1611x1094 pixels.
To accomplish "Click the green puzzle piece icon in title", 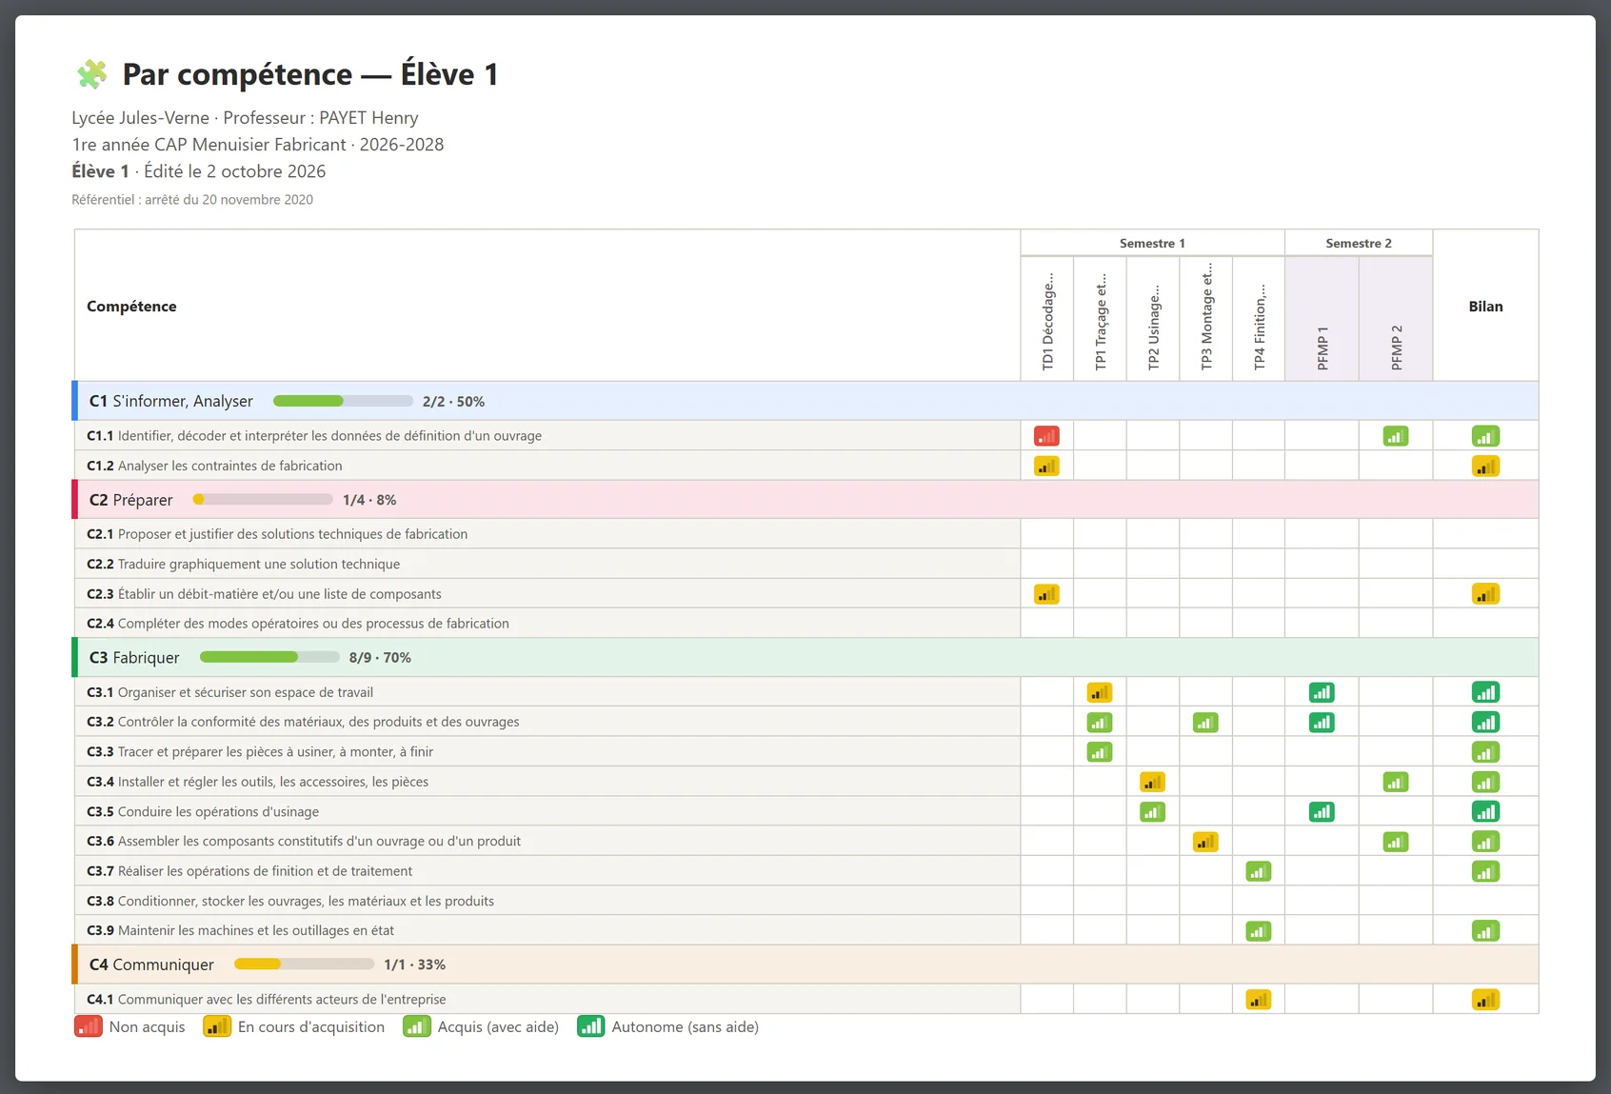I will (x=92, y=74).
